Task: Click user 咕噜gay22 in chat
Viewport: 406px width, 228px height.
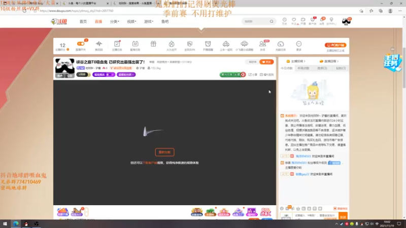Action: (x=302, y=174)
